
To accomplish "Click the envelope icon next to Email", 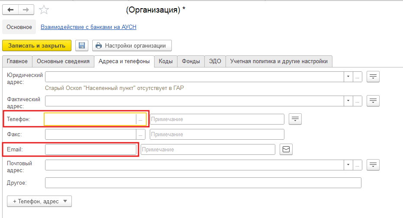I will pyautogui.click(x=286, y=149).
